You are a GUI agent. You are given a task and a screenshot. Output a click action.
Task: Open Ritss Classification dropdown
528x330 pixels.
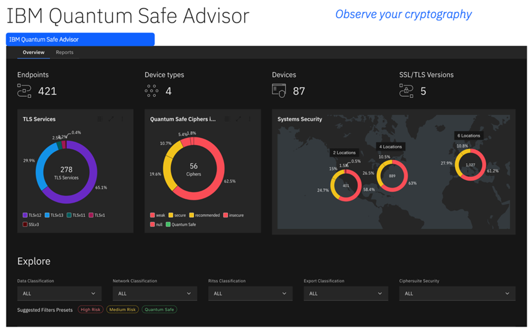pos(251,294)
